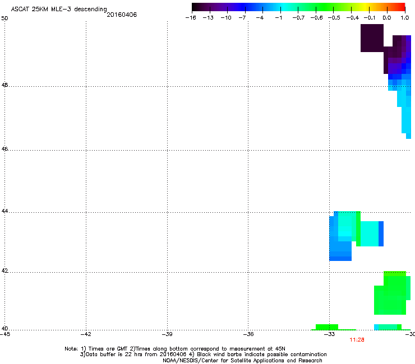Image resolution: width=415 pixels, height=364 pixels.
Task: Click colorbar label -0.4
Action: (353, 18)
